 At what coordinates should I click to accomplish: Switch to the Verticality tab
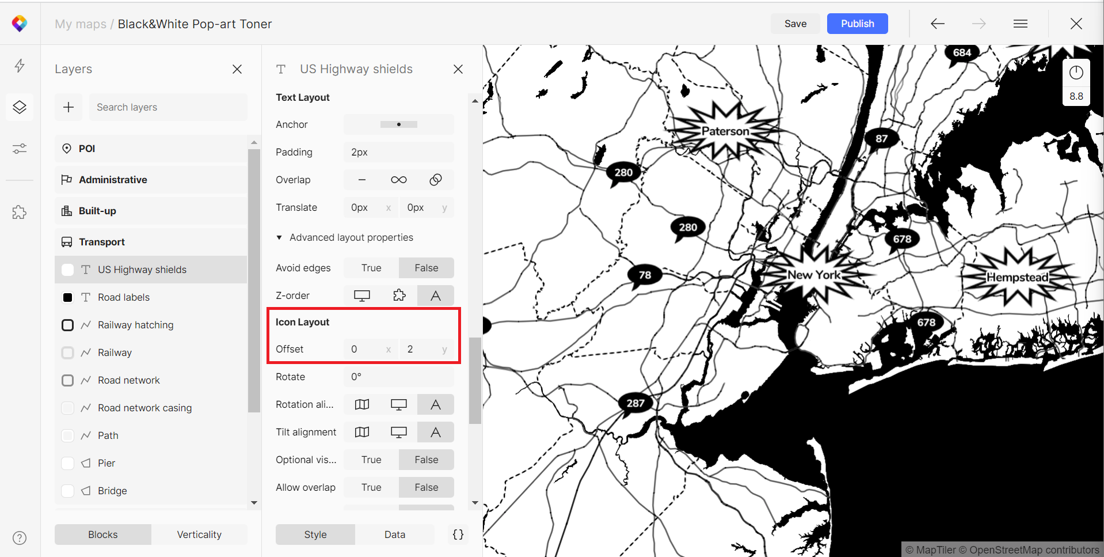(x=199, y=535)
